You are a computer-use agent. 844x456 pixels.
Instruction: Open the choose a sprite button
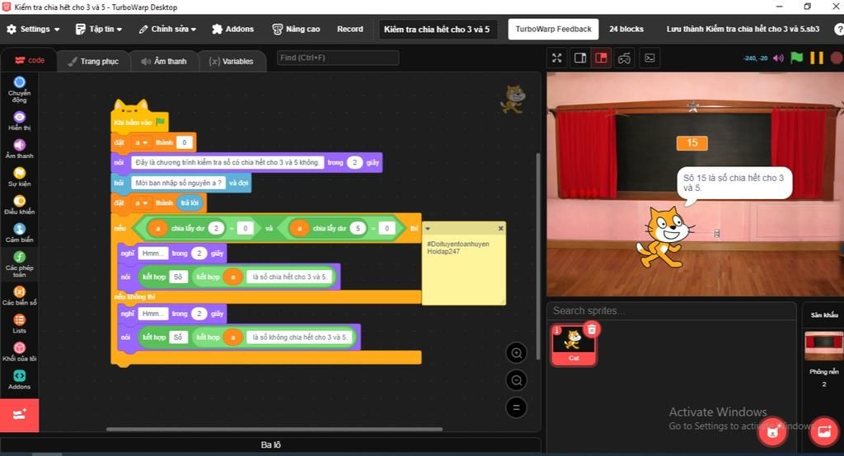772,431
